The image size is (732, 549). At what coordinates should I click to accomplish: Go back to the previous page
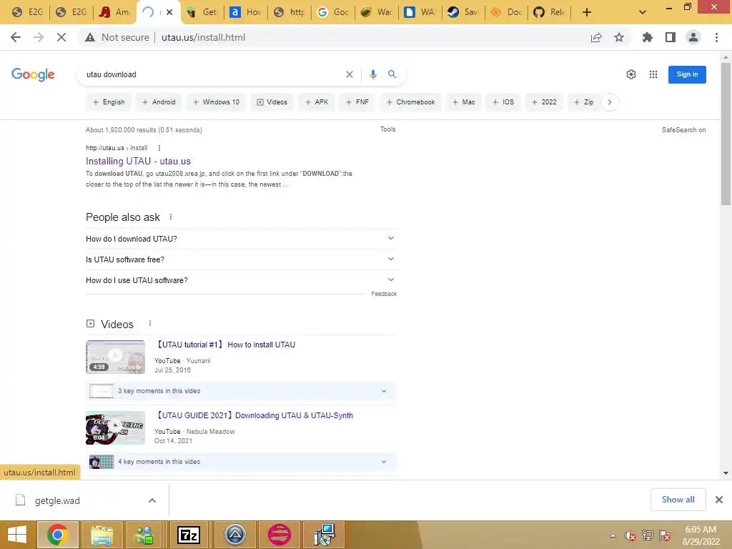(16, 37)
